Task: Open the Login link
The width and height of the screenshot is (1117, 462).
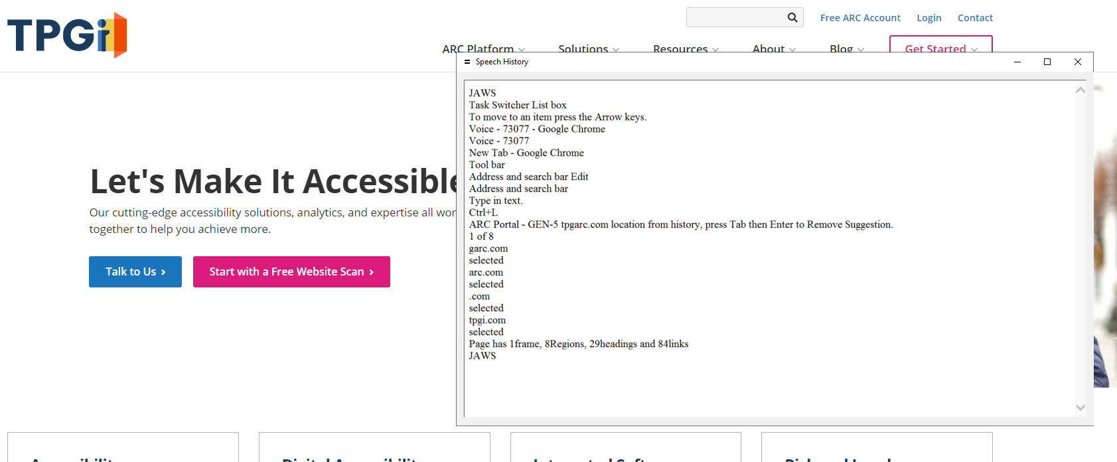Action: pos(929,18)
